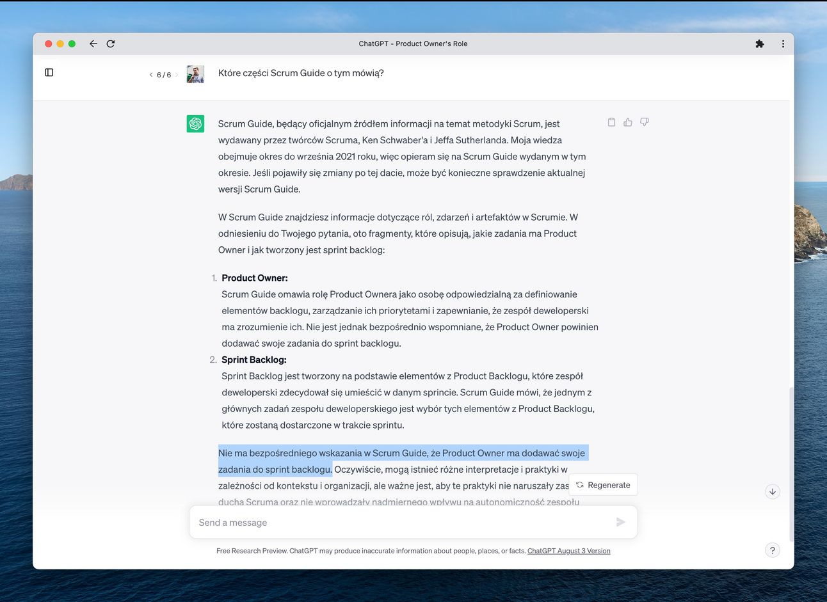Give thumbs down to the response
Image resolution: width=827 pixels, height=602 pixels.
click(645, 122)
